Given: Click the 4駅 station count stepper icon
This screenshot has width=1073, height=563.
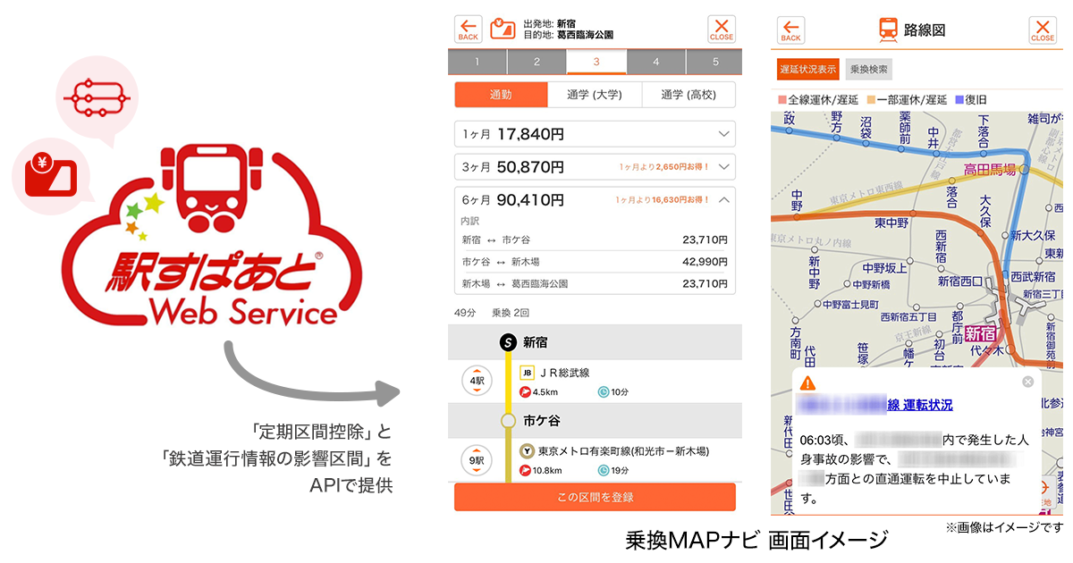Looking at the screenshot, I should click(x=477, y=381).
